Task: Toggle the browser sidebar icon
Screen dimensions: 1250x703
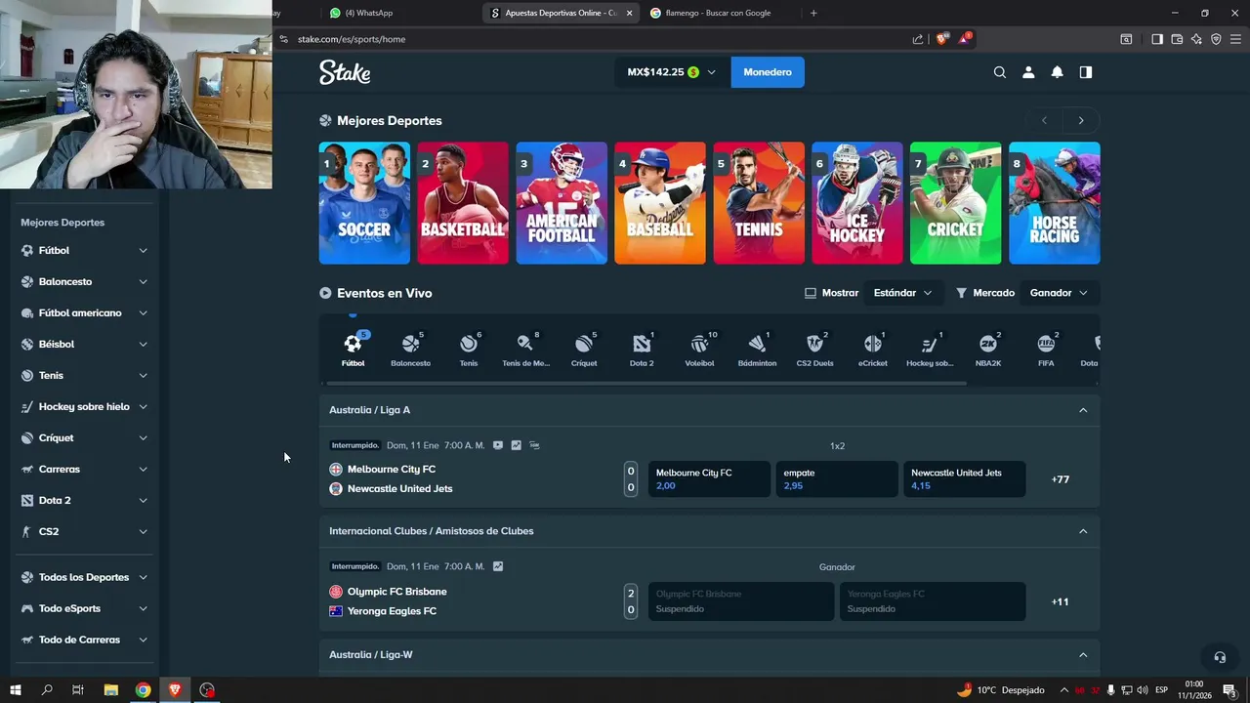Action: (1157, 39)
